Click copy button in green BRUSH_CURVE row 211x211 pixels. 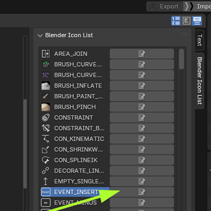click(x=142, y=64)
